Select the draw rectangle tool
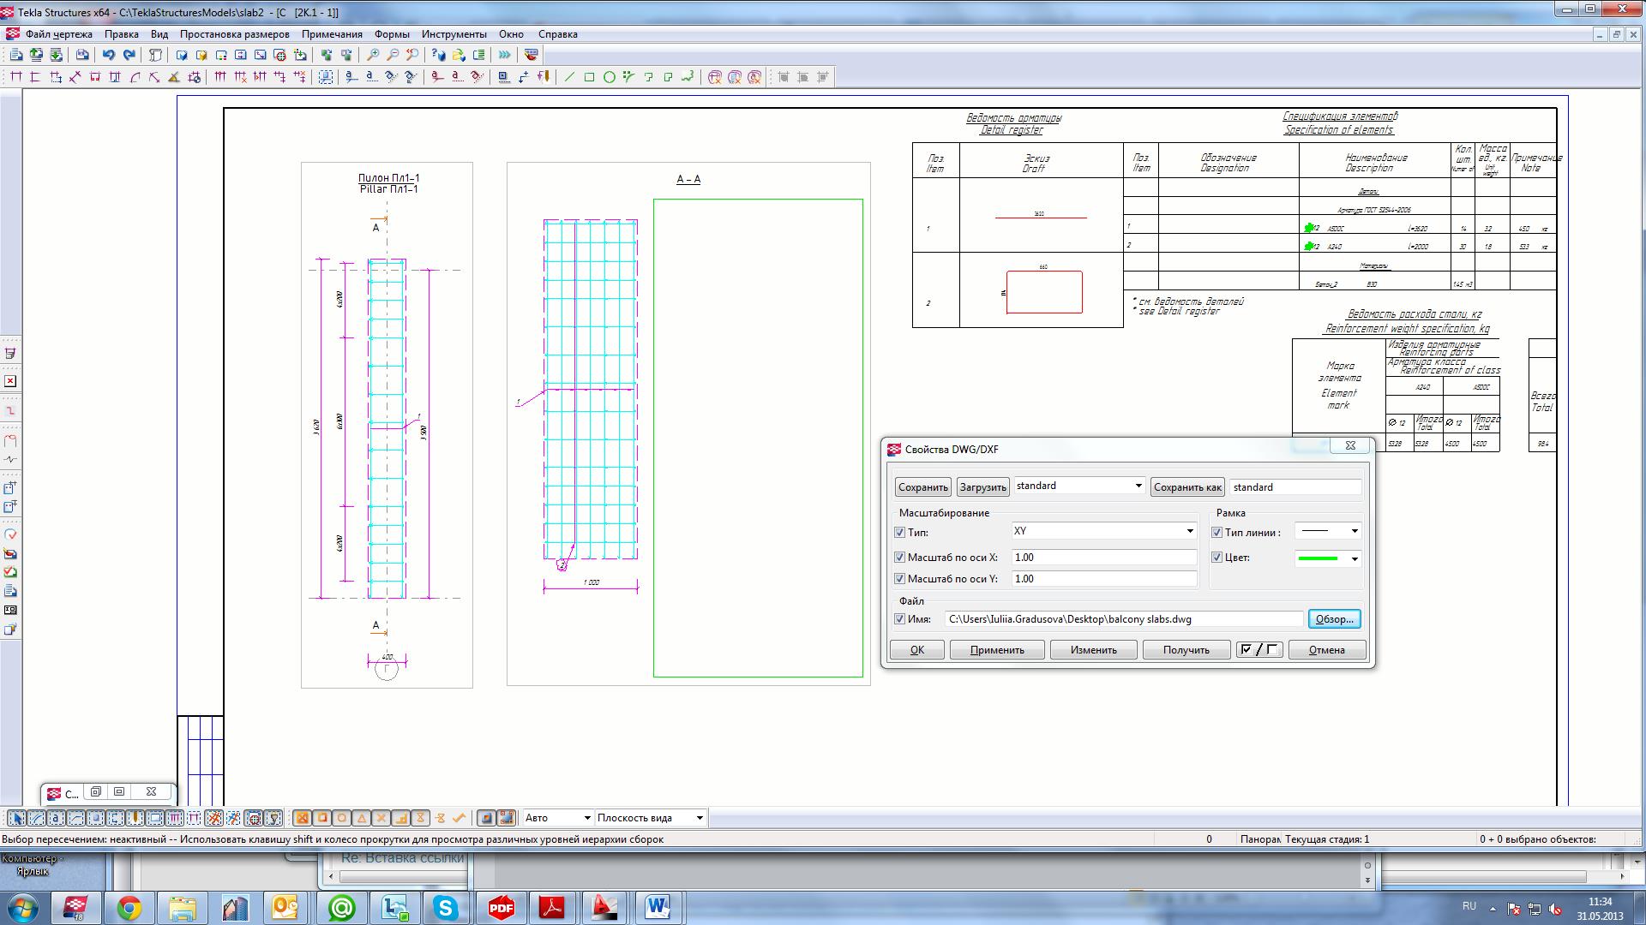Viewport: 1646px width, 925px height. tap(590, 77)
